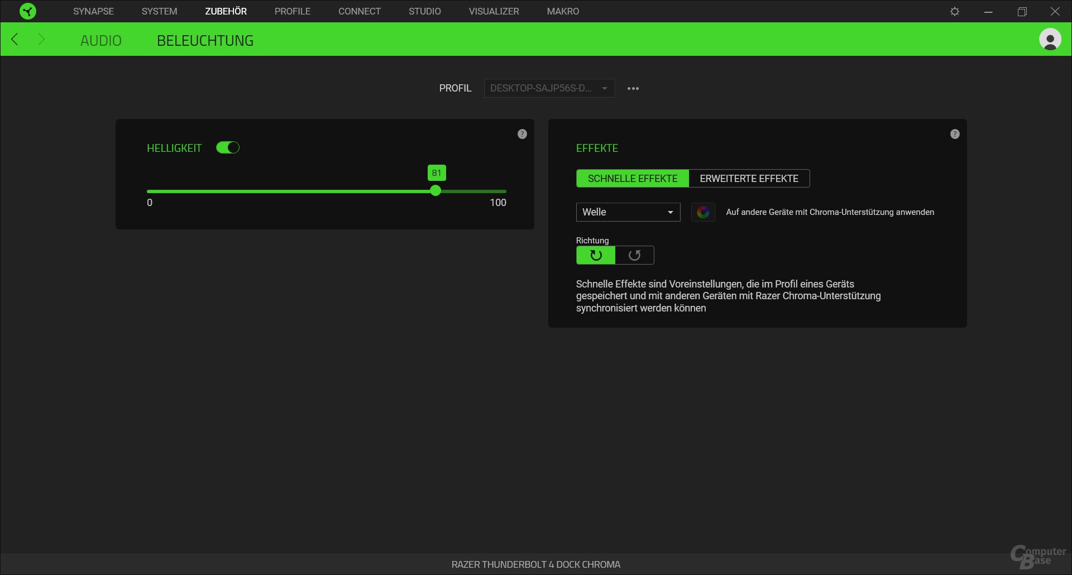Select the Zubehör menu tab
This screenshot has height=575, width=1072.
(226, 11)
